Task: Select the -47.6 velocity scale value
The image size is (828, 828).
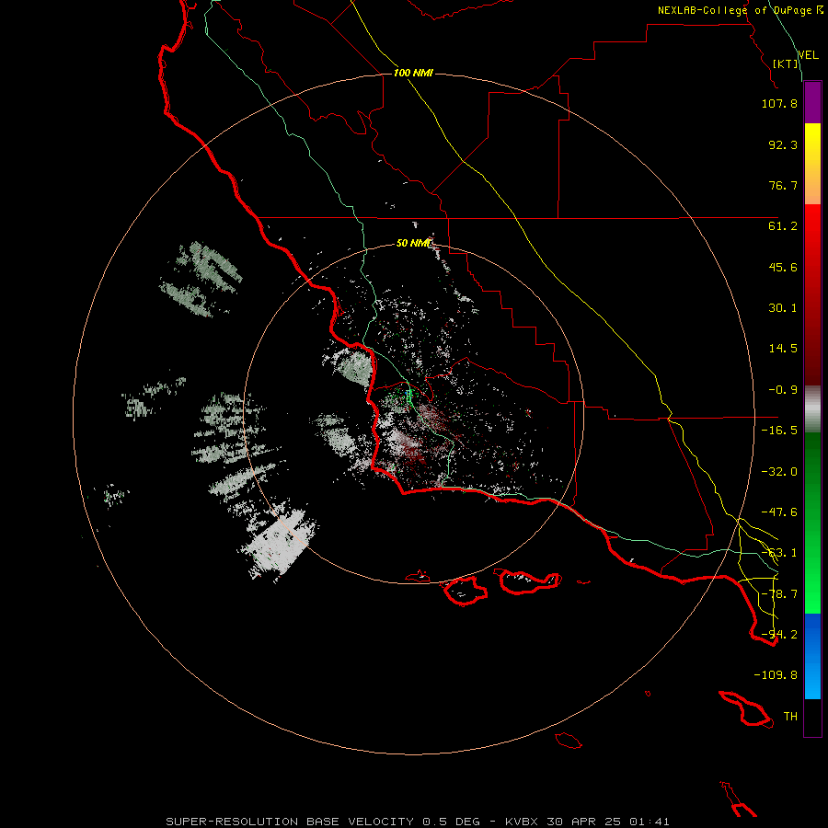Action: pyautogui.click(x=779, y=512)
